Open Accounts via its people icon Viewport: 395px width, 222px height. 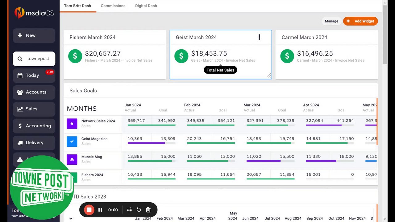(x=20, y=92)
